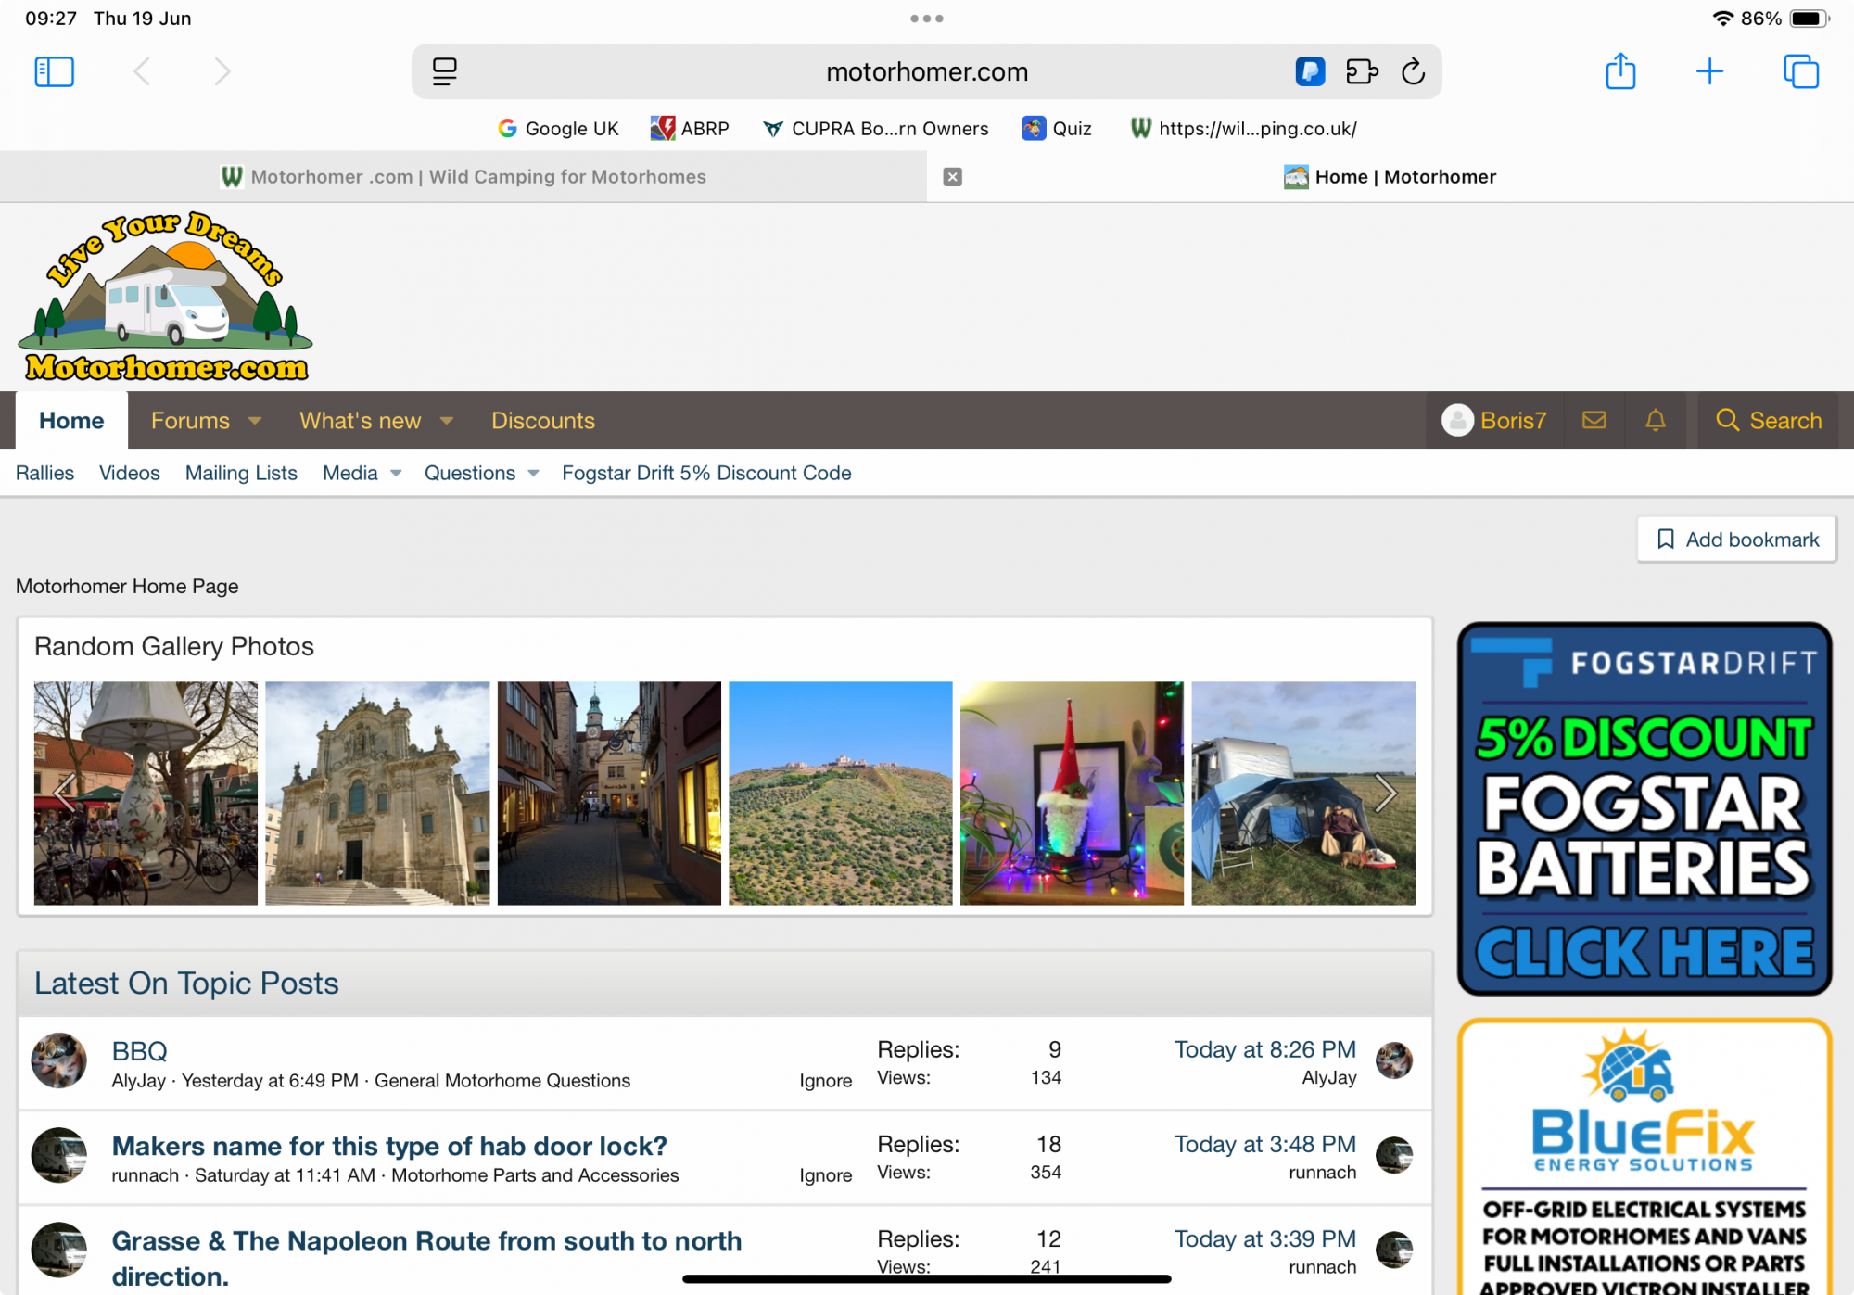Show previous gallery photos arrow
The width and height of the screenshot is (1854, 1295).
65,793
